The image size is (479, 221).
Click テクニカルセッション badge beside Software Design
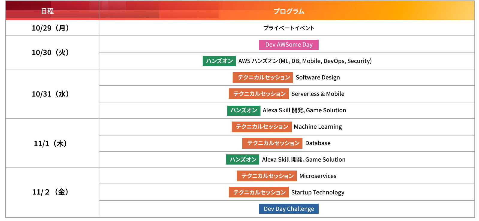(x=263, y=78)
